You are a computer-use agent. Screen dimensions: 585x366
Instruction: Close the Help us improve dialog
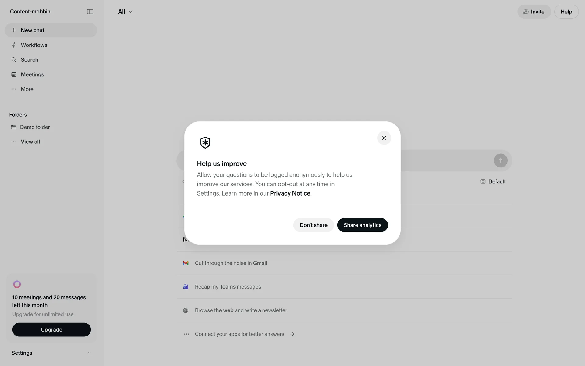(x=384, y=138)
